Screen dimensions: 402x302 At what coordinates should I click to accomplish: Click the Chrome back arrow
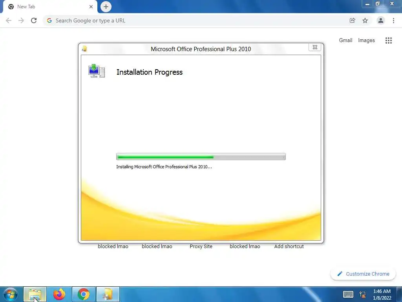pos(9,20)
